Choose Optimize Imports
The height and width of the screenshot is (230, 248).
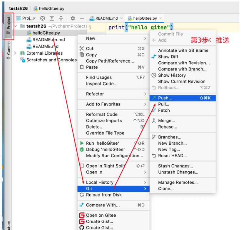pos(114,121)
